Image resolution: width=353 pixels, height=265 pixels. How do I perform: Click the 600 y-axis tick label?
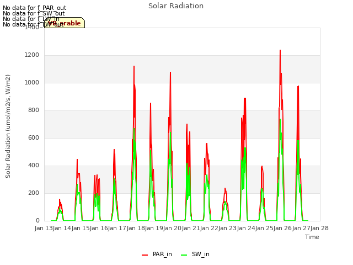tap(34, 138)
